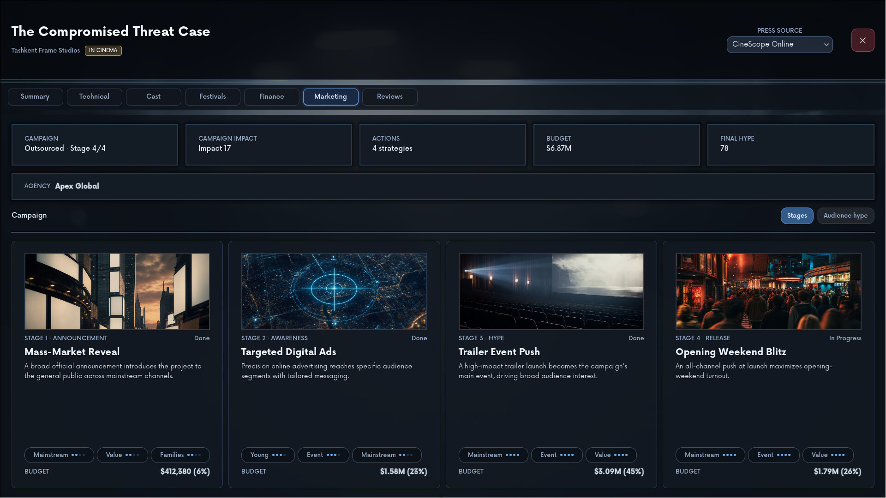Click the Young tag in Targeted Digital Ads
The height and width of the screenshot is (498, 886).
(268, 455)
